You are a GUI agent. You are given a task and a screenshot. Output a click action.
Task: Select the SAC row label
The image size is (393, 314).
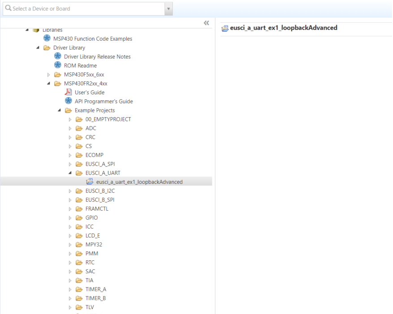click(x=90, y=272)
